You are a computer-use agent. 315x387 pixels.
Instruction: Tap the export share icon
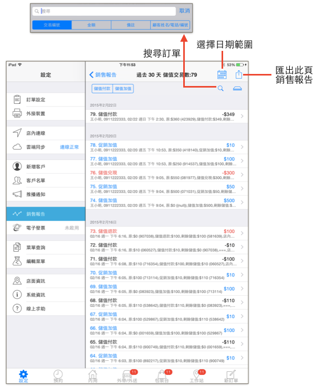[238, 74]
